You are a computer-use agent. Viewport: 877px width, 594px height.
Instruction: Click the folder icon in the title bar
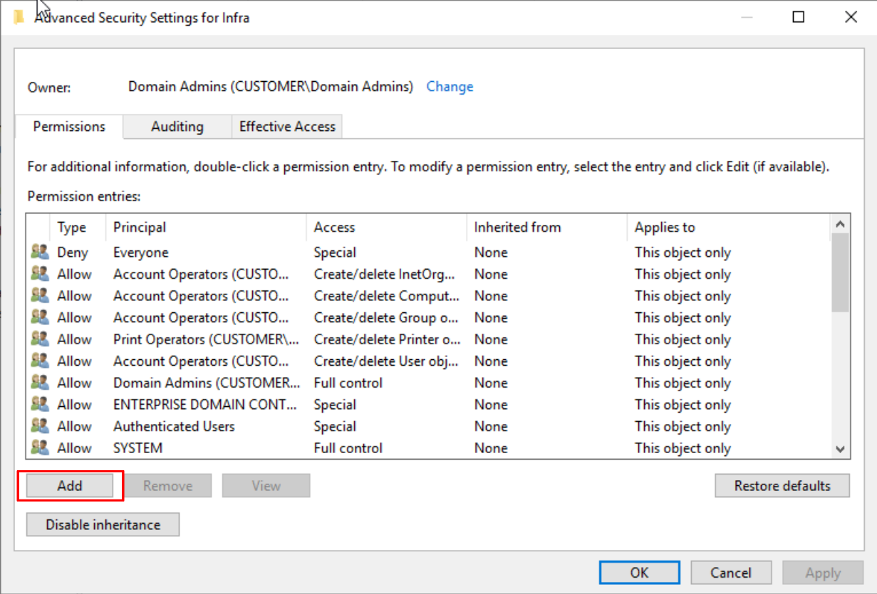click(19, 18)
